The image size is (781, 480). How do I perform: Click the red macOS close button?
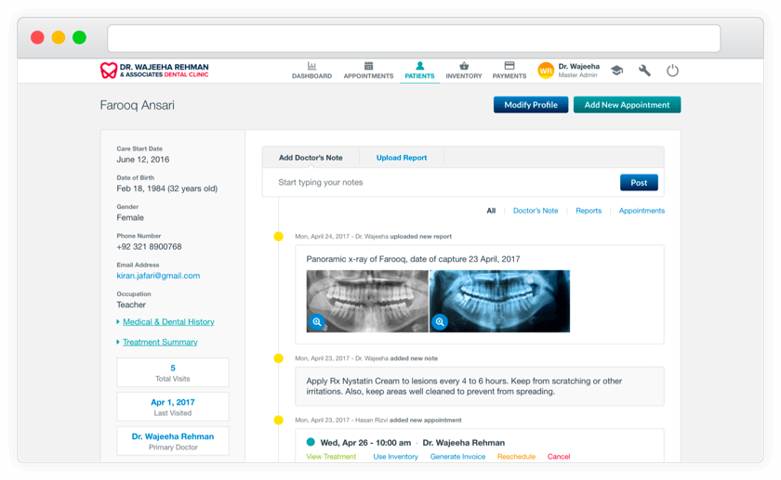coord(37,37)
